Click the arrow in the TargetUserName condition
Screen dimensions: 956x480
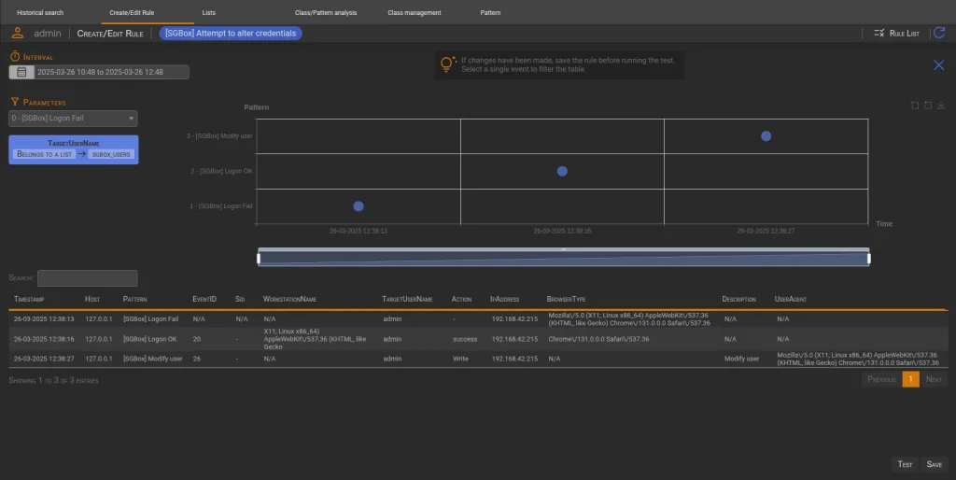point(82,154)
